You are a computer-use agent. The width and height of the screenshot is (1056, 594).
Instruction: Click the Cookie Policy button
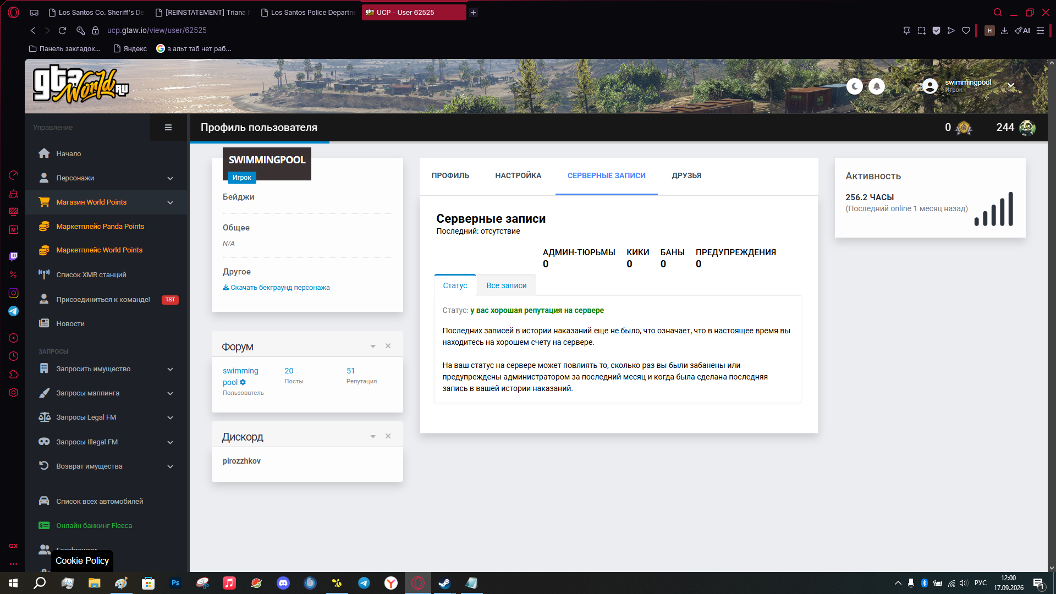click(82, 560)
